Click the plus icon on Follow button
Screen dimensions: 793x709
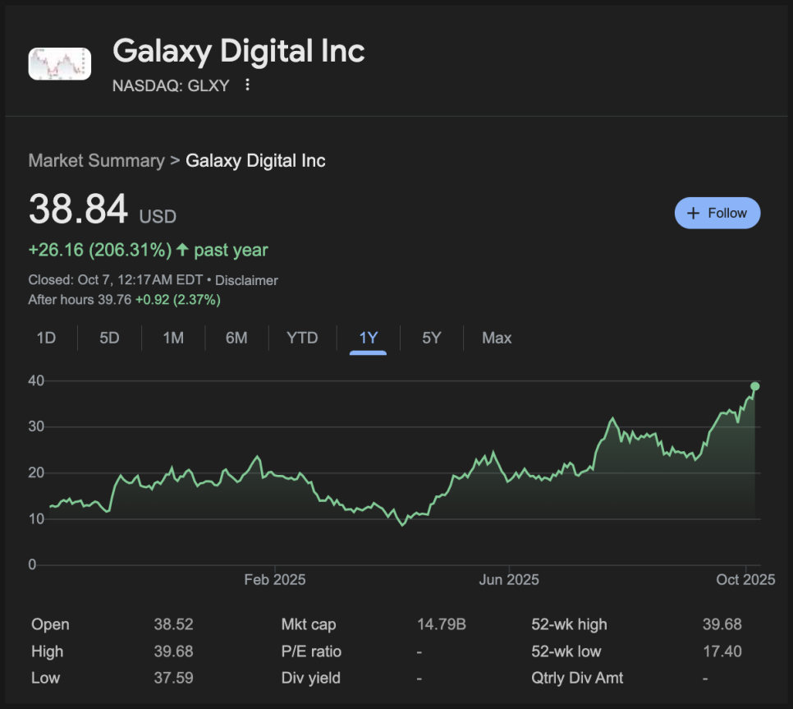point(693,213)
